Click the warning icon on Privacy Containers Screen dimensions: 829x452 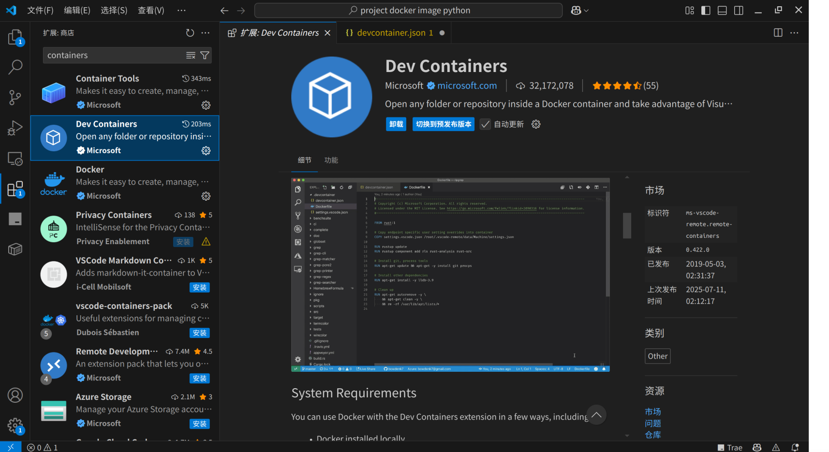[x=206, y=242]
